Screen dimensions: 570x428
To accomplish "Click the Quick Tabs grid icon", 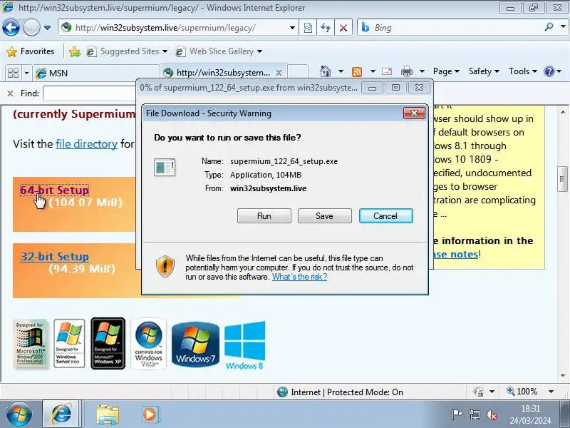I will 13,73.
